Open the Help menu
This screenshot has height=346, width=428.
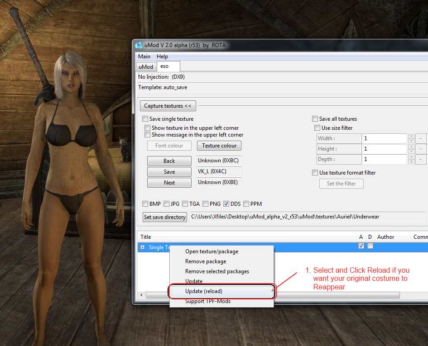[x=162, y=57]
